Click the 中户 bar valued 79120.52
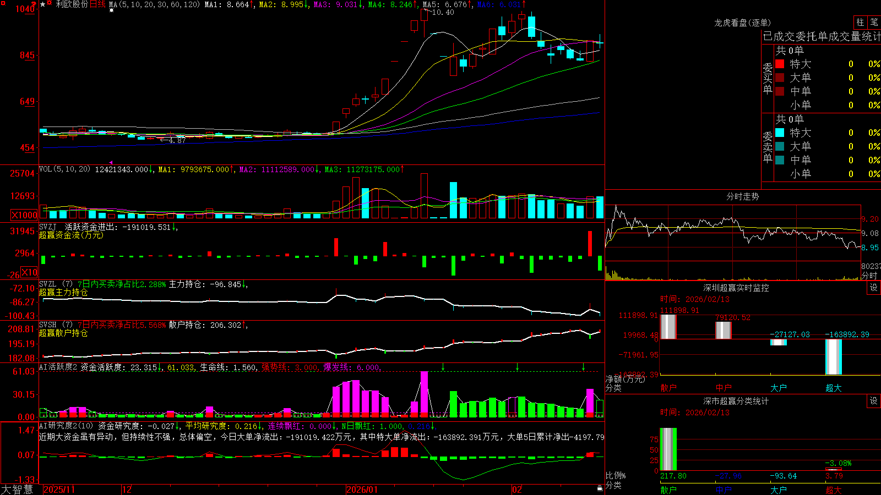 (x=724, y=331)
